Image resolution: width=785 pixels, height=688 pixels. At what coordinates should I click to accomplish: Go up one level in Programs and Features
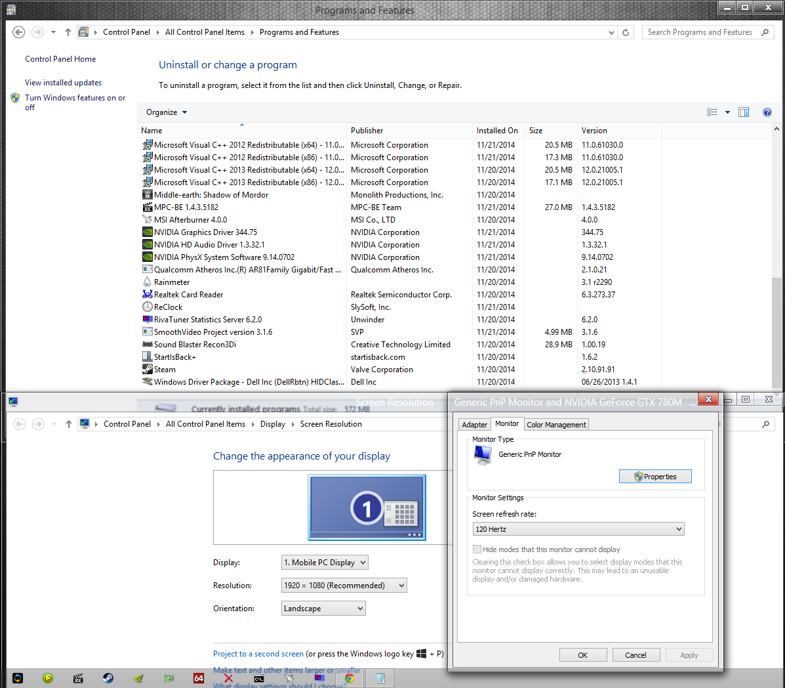pyautogui.click(x=68, y=32)
